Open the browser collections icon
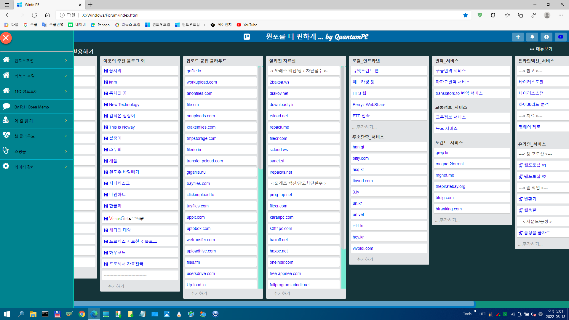569x320 pixels. pyautogui.click(x=520, y=15)
